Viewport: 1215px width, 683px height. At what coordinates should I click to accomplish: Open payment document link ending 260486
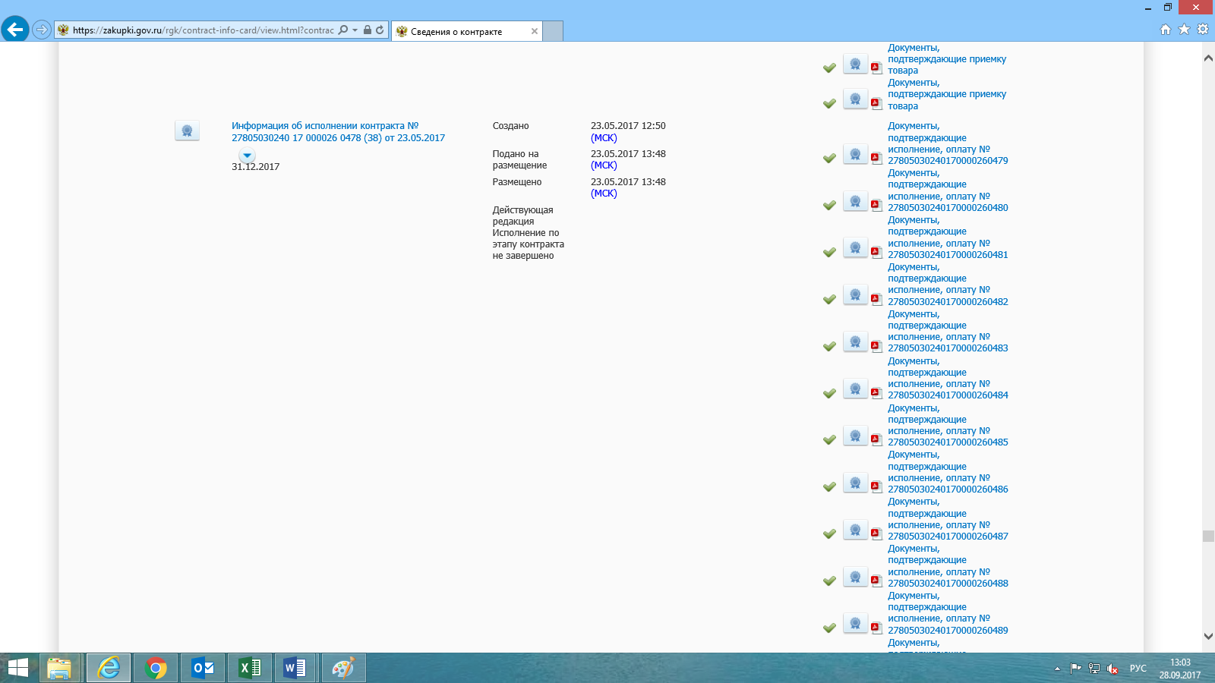(x=948, y=472)
